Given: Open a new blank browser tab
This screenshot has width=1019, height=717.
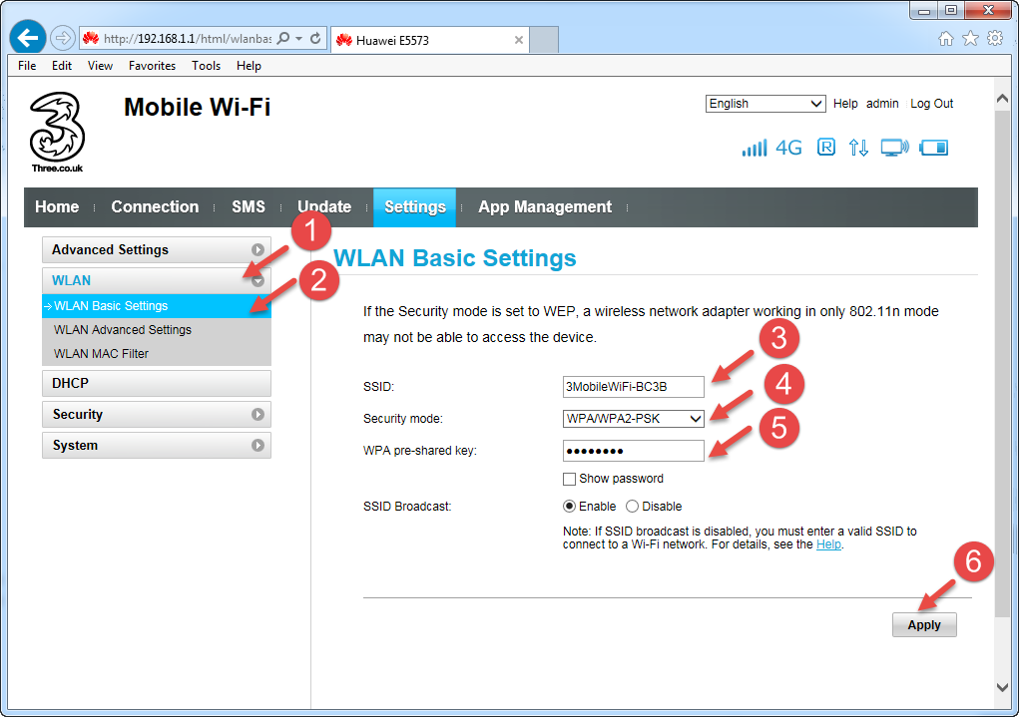Looking at the screenshot, I should tap(544, 40).
